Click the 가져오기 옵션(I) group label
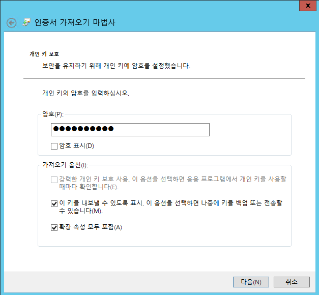This screenshot has width=319, height=295. pos(65,165)
